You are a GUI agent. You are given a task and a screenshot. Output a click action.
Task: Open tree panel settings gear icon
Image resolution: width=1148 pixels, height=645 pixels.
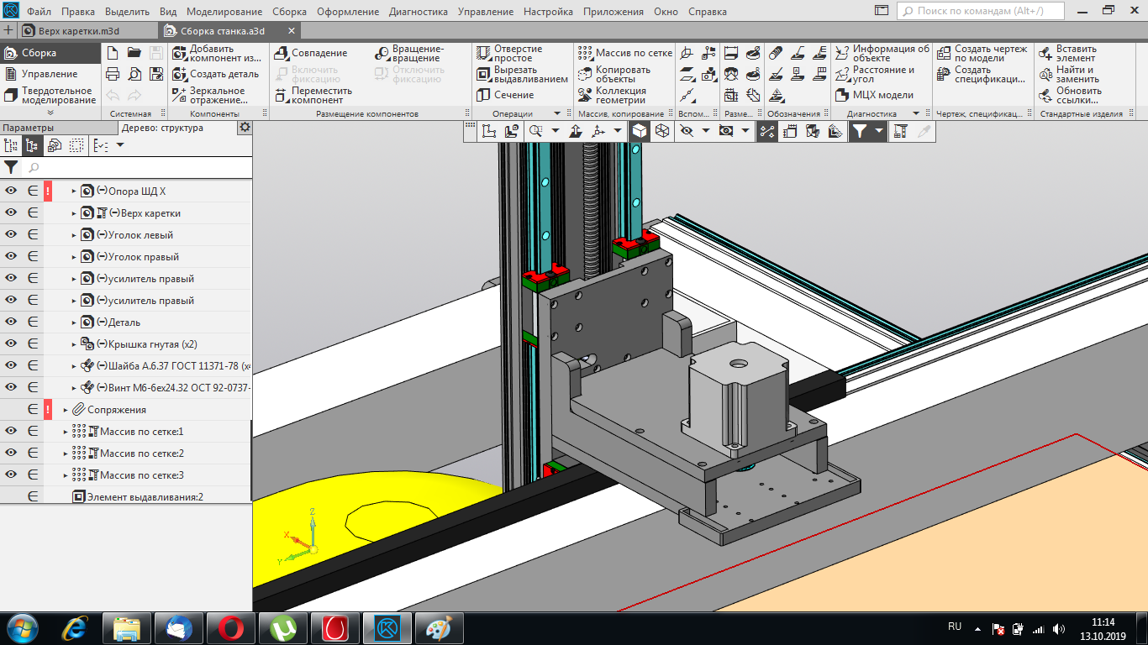245,128
